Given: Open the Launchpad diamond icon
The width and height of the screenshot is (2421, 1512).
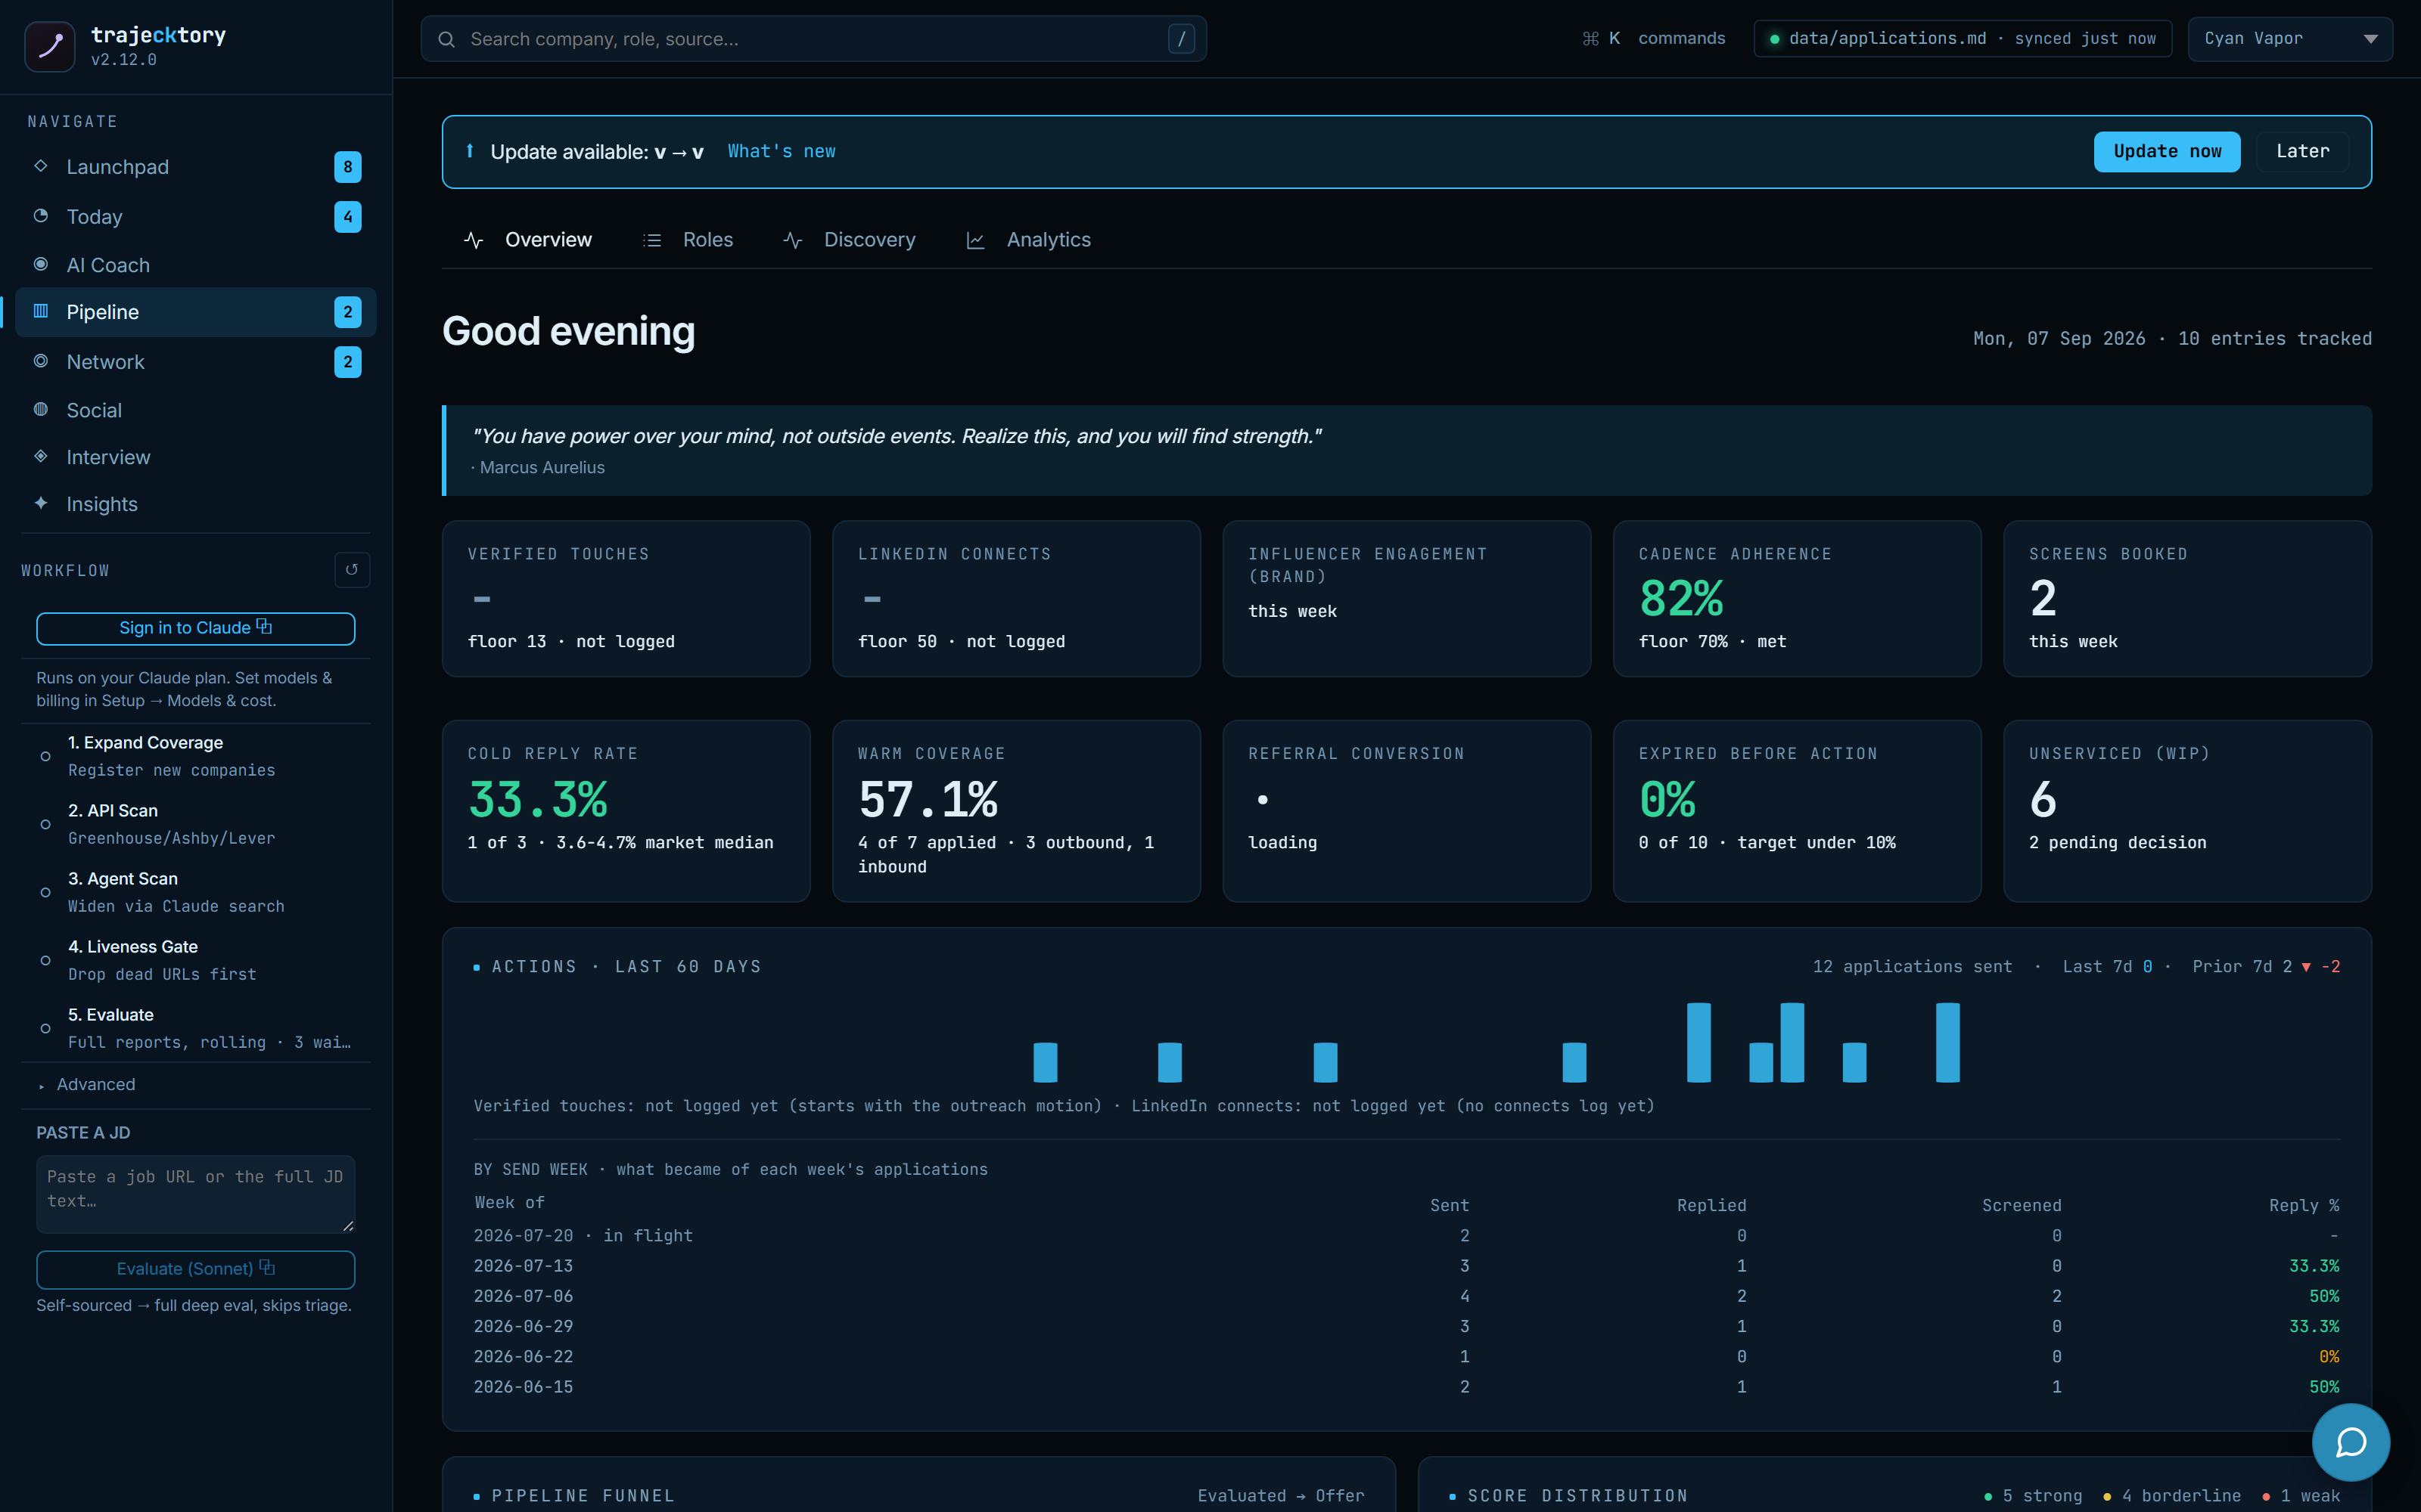Looking at the screenshot, I should click(x=41, y=166).
